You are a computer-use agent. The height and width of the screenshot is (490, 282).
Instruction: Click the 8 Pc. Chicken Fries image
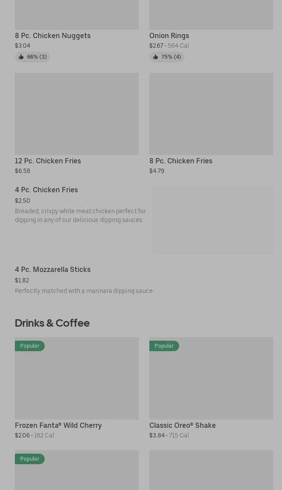(211, 113)
